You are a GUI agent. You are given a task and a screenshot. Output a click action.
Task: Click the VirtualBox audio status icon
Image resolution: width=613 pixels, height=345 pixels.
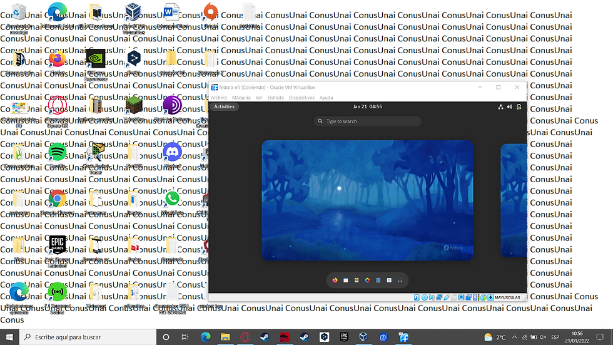coord(432,297)
